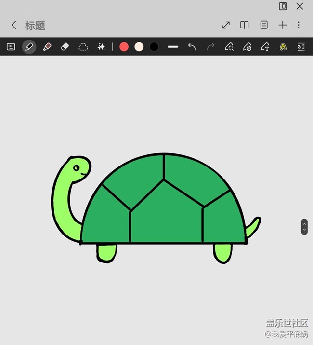The width and height of the screenshot is (313, 345).
Task: Pick the red color swatch
Action: [124, 47]
